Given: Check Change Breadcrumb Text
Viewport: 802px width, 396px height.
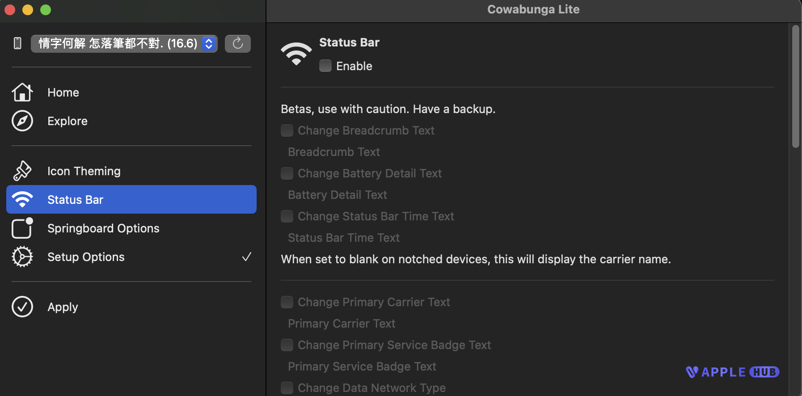Looking at the screenshot, I should point(287,130).
